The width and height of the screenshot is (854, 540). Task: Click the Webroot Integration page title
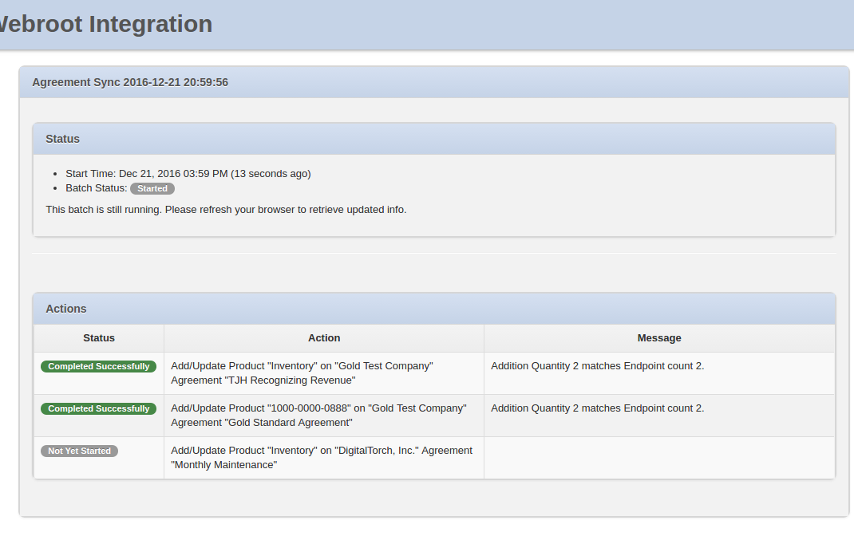pos(105,24)
